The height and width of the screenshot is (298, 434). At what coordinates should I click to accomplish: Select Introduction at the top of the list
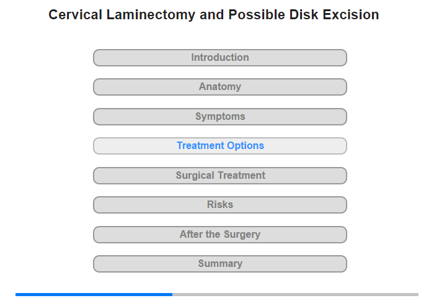[x=219, y=58]
